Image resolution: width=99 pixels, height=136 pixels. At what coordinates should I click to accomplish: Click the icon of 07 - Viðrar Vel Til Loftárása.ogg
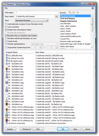click(7, 115)
